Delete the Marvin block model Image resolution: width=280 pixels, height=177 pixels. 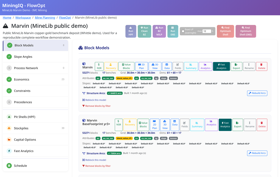(262, 66)
